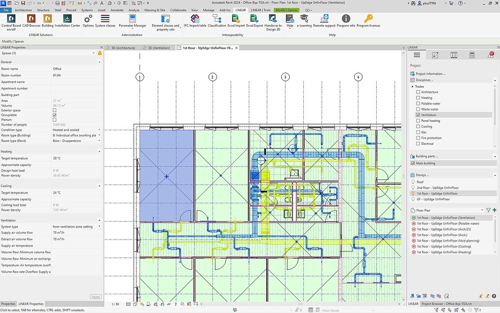Open Storeys ... settings

422,175
